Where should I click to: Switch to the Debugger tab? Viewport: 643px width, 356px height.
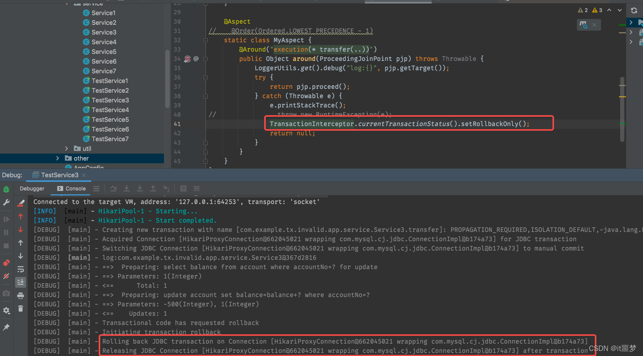point(32,188)
